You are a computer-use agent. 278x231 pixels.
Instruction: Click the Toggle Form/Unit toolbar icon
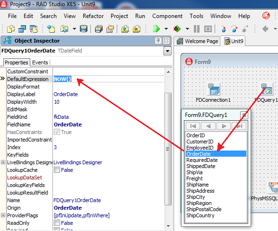tap(34, 29)
